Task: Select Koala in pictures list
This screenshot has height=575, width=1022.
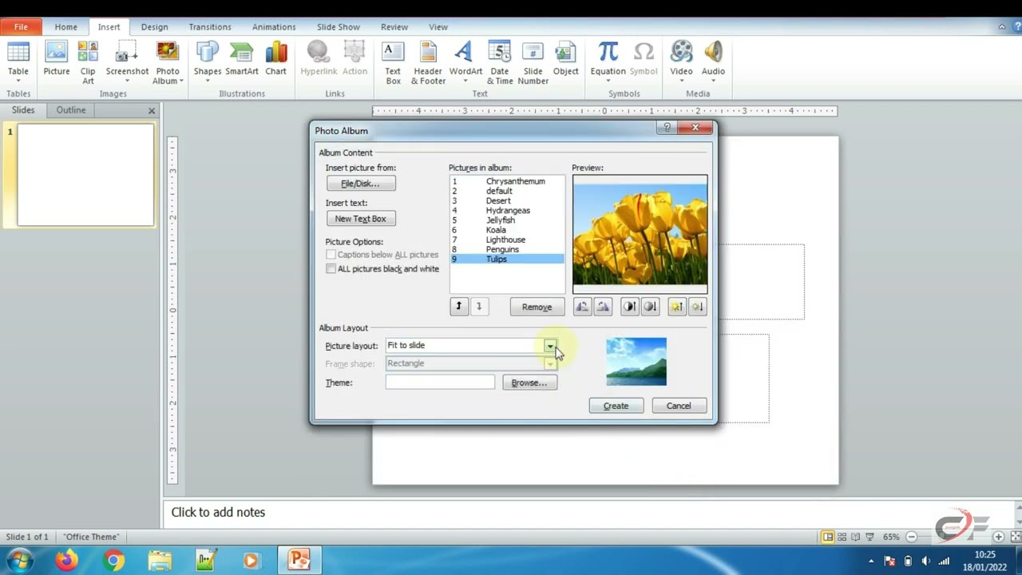Action: pos(507,230)
